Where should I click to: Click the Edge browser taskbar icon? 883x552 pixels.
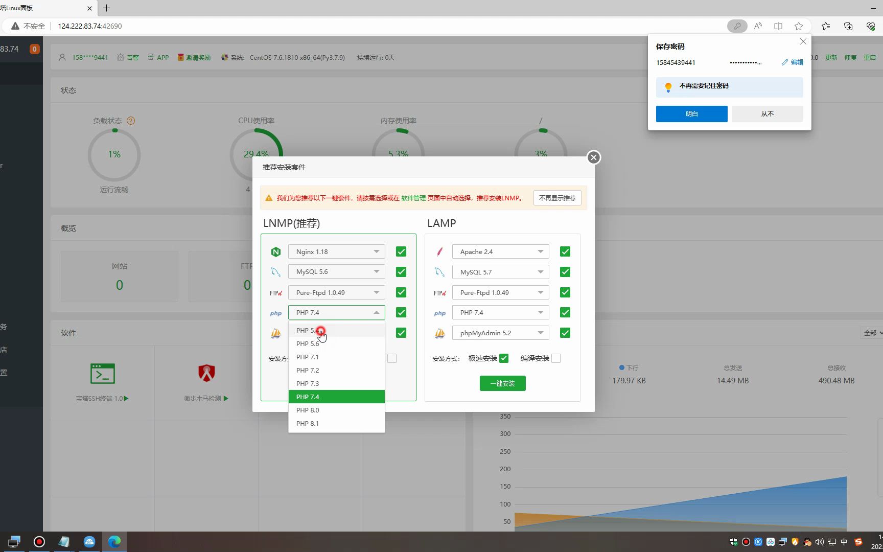pos(114,542)
